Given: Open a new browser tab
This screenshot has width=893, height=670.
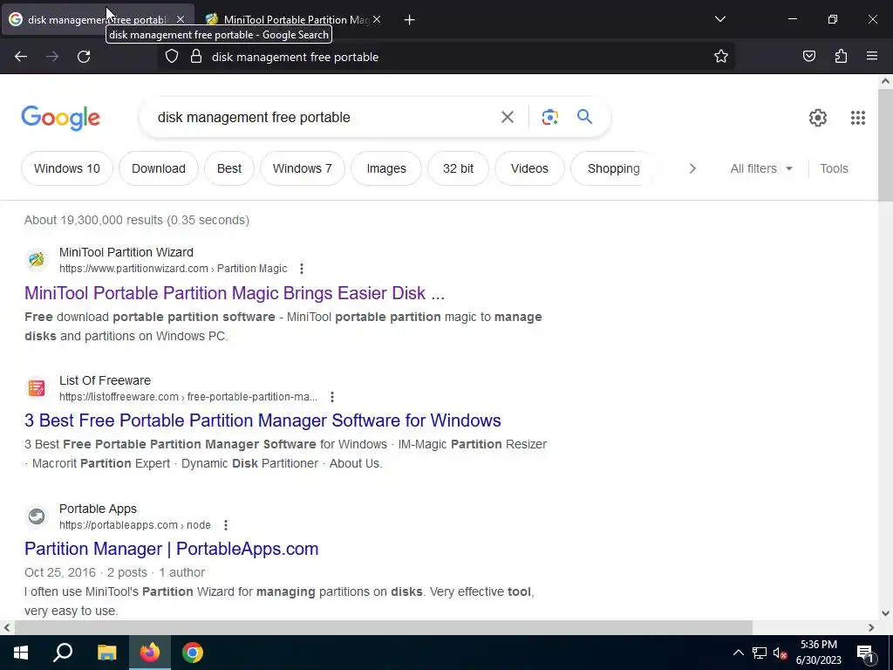Looking at the screenshot, I should point(409,20).
